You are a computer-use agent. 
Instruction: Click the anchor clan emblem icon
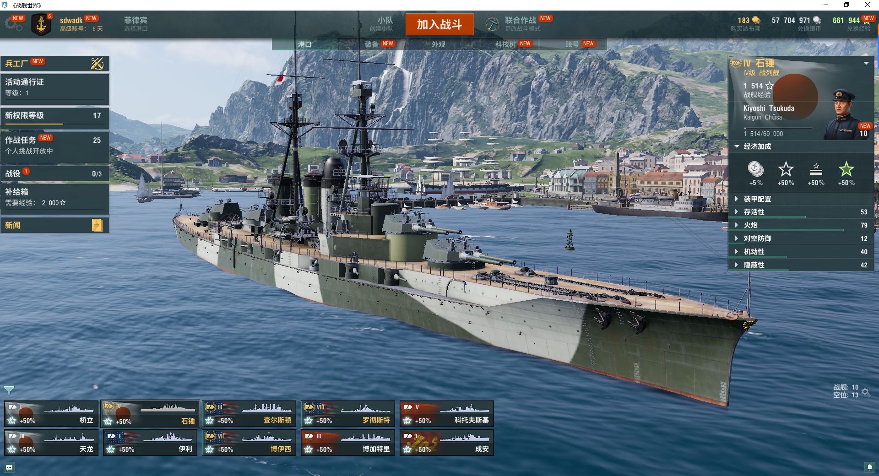point(41,25)
